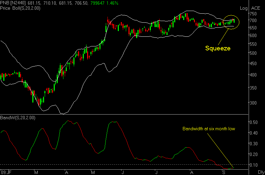Click the 0.50 bandwidth axis label

[x=254, y=122]
